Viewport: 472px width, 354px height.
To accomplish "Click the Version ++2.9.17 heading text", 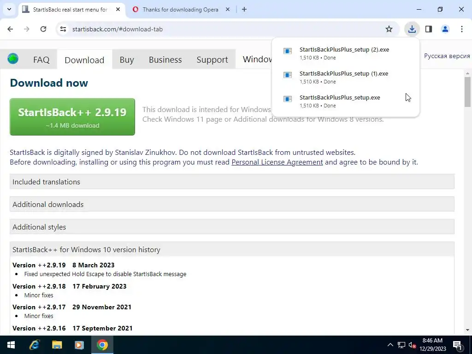I will (39, 307).
